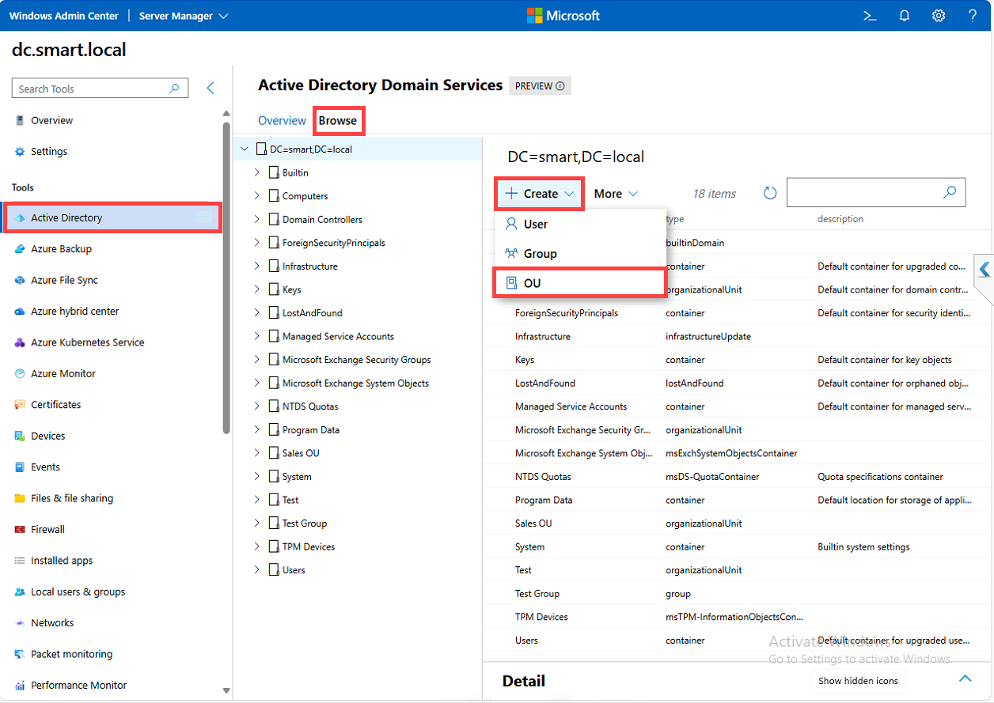Image resolution: width=994 pixels, height=703 pixels.
Task: Select the System table row
Action: tap(738, 546)
